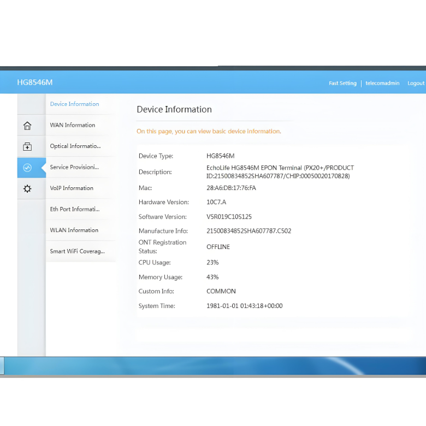Click the HG8546M title in header
The width and height of the screenshot is (426, 426).
coord(35,82)
